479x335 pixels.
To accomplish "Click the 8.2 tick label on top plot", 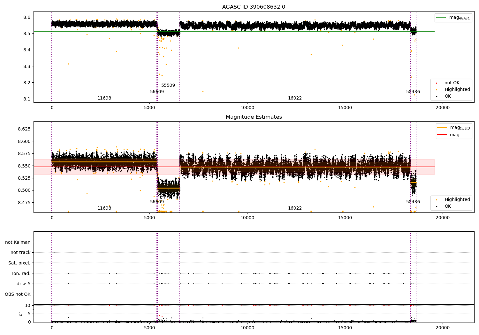I will coord(27,83).
